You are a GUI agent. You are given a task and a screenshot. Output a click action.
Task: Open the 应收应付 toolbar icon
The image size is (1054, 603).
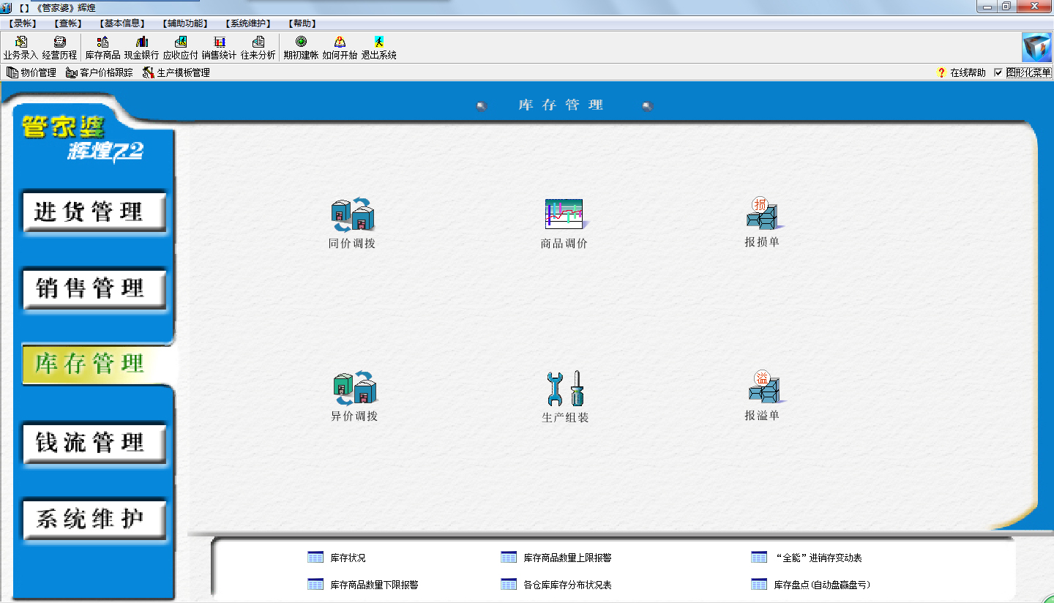(182, 47)
